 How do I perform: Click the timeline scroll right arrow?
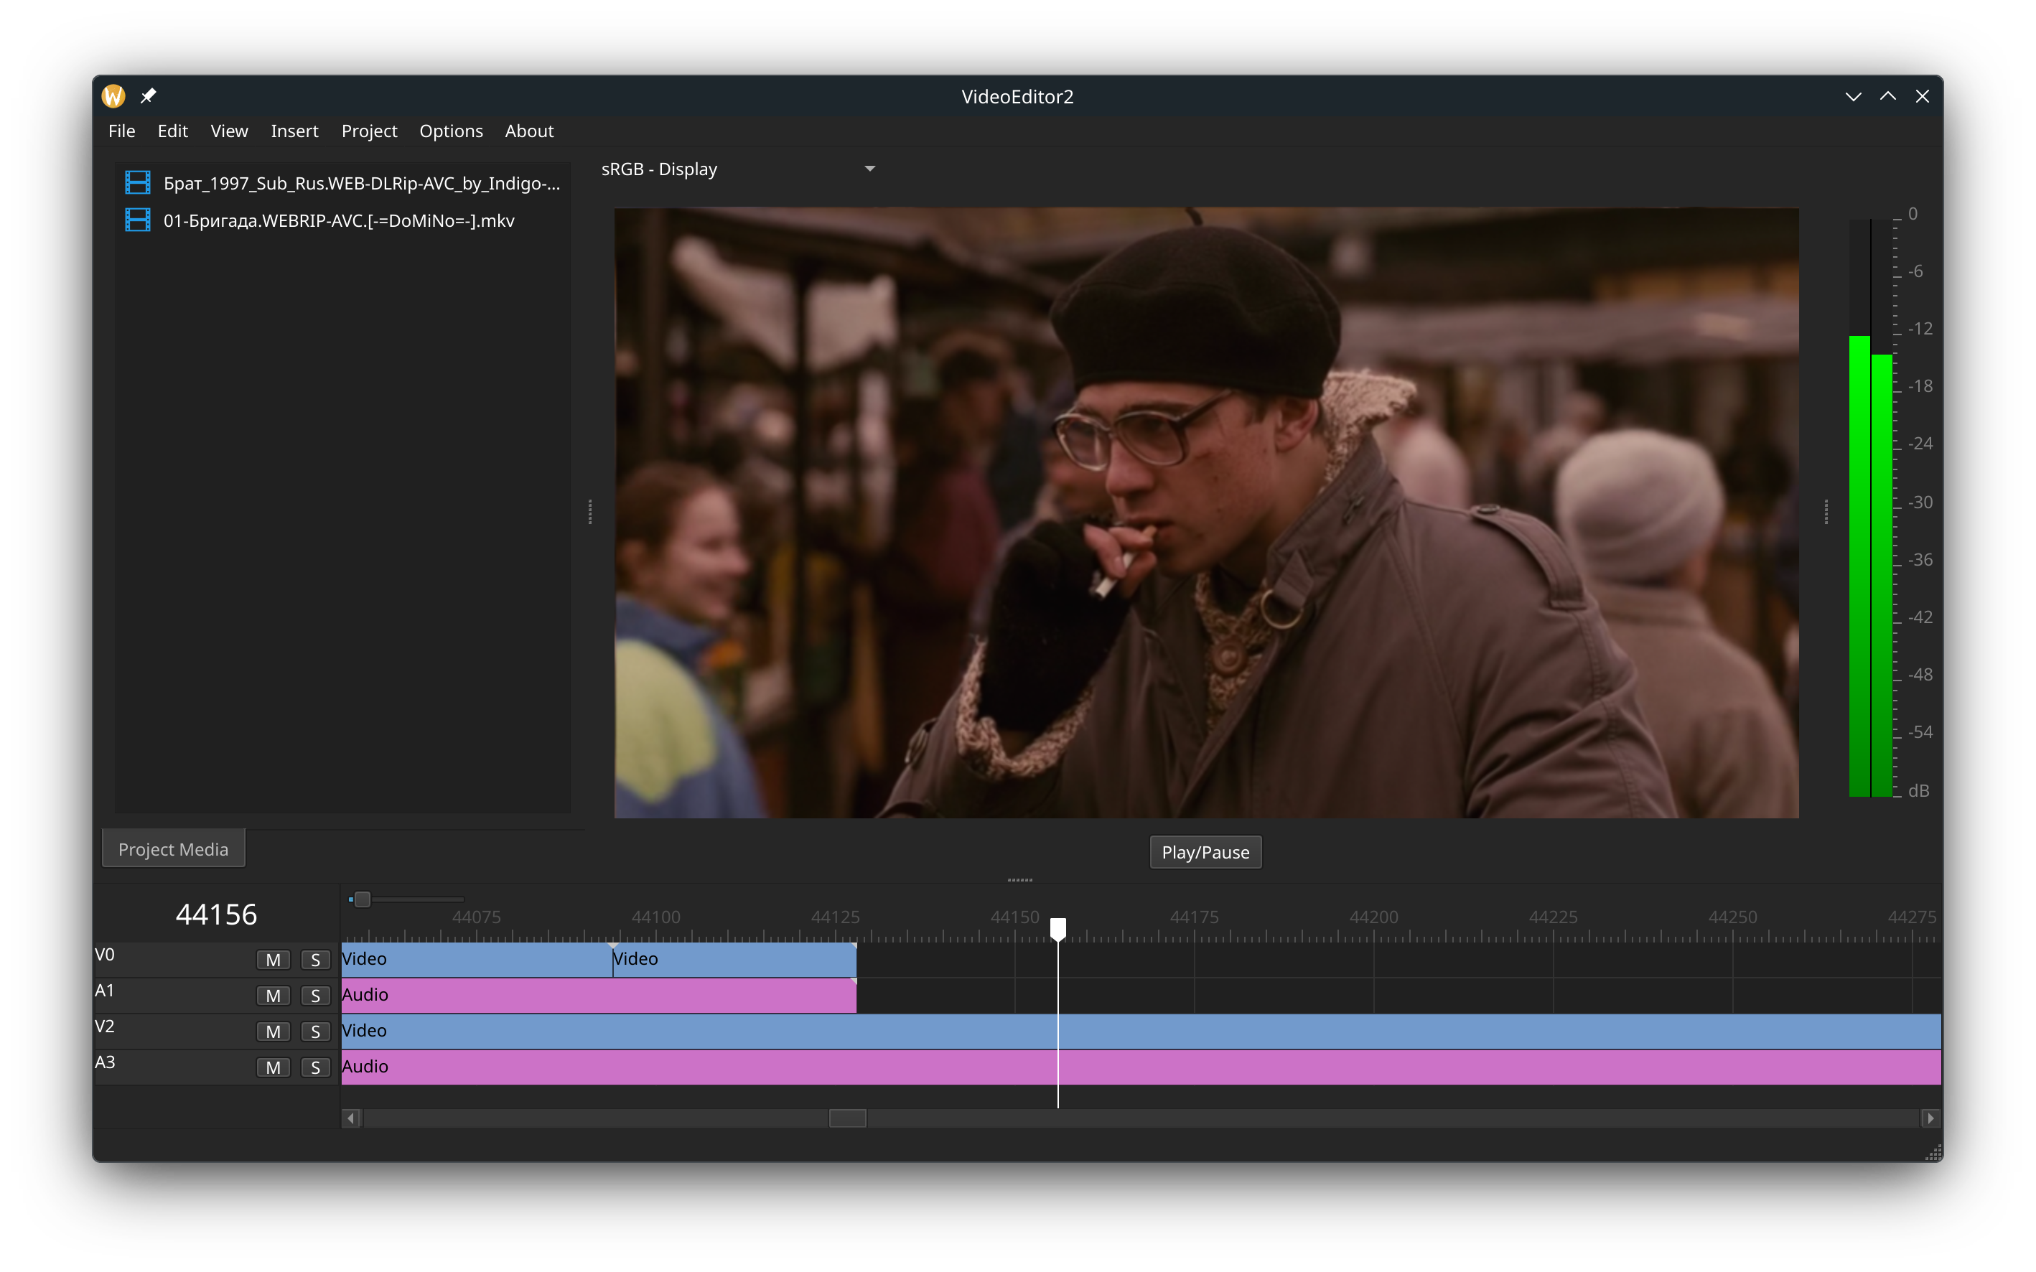click(1930, 1118)
